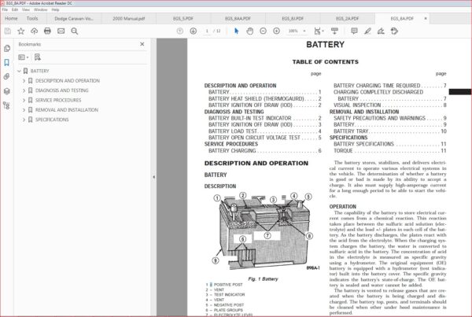Add new bookmark icon in panel
This screenshot has width=472, height=317.
pyautogui.click(x=37, y=57)
